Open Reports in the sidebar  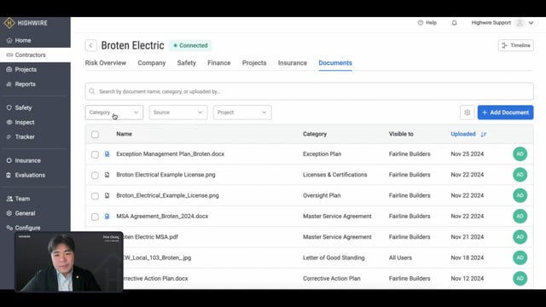point(25,84)
